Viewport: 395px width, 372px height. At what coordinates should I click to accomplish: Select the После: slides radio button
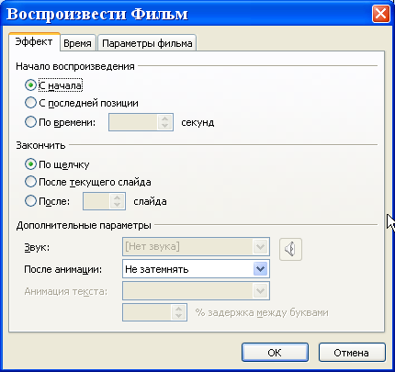coord(30,201)
